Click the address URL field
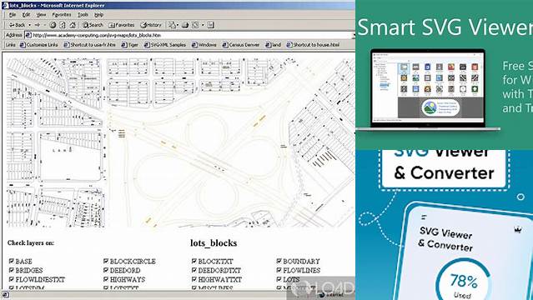 (x=188, y=35)
